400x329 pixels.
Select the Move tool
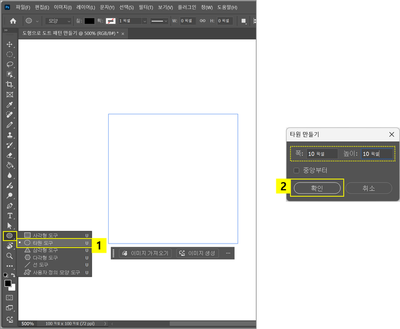click(10, 44)
